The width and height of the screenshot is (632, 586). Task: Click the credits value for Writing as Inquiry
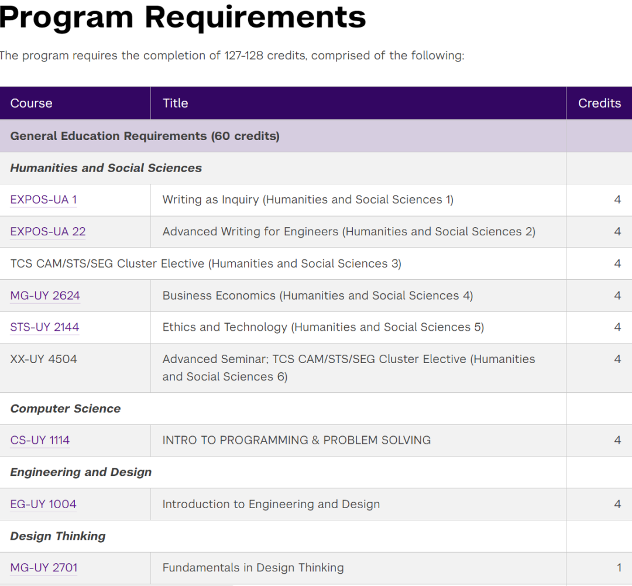point(617,200)
